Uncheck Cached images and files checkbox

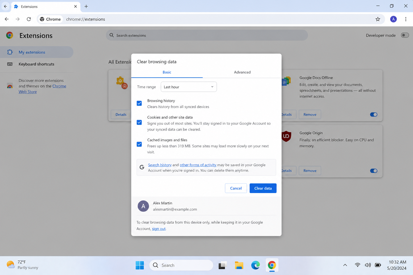(x=139, y=144)
